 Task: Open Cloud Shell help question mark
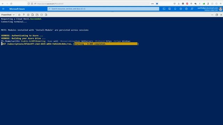click(x=24, y=15)
